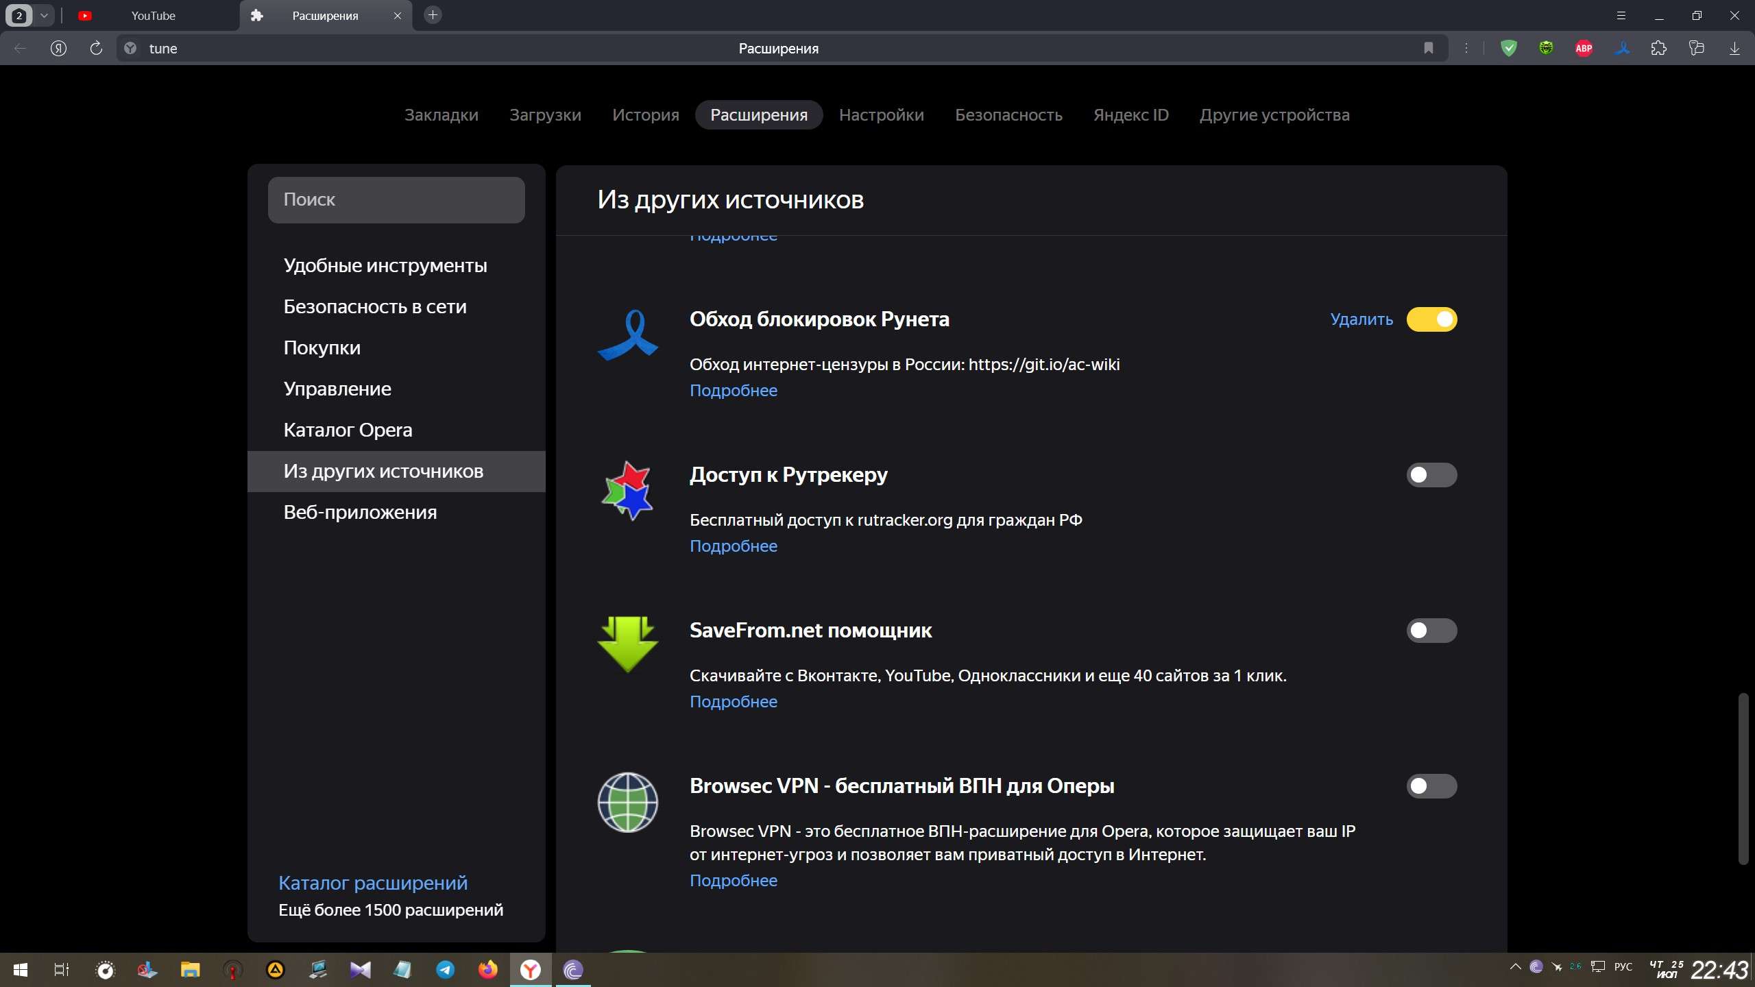Image resolution: width=1755 pixels, height=987 pixels.
Task: Click the bookmark icon in address bar
Action: [x=1429, y=48]
